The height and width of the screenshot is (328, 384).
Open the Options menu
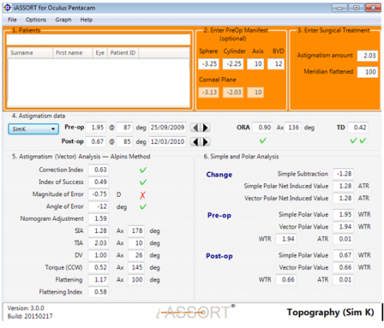(36, 20)
